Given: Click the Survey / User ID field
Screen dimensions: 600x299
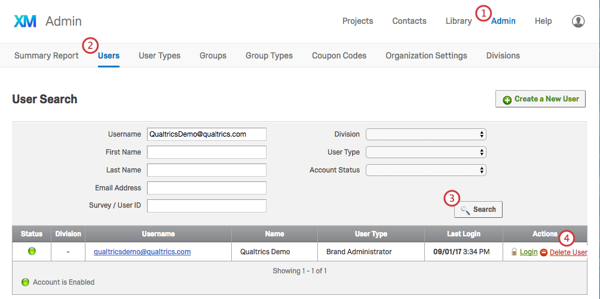Looking at the screenshot, I should click(207, 205).
